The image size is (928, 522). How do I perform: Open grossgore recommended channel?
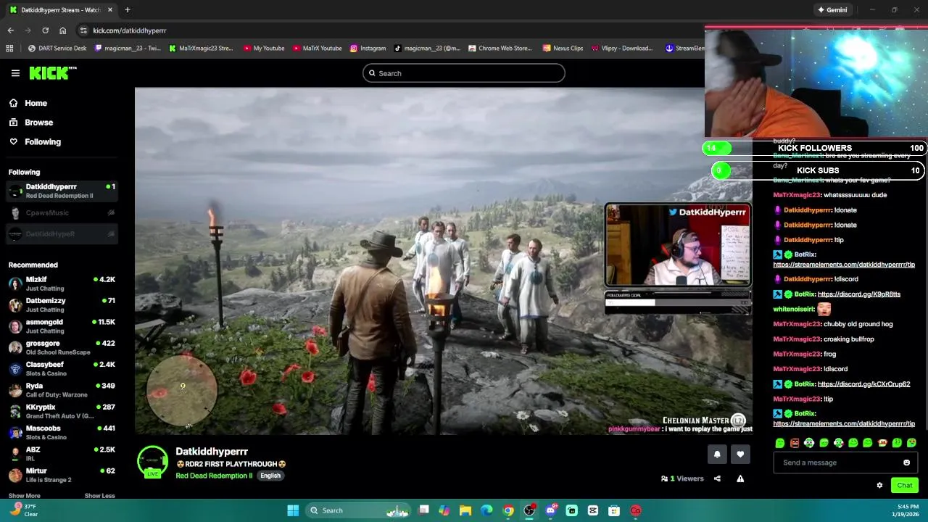pyautogui.click(x=61, y=347)
